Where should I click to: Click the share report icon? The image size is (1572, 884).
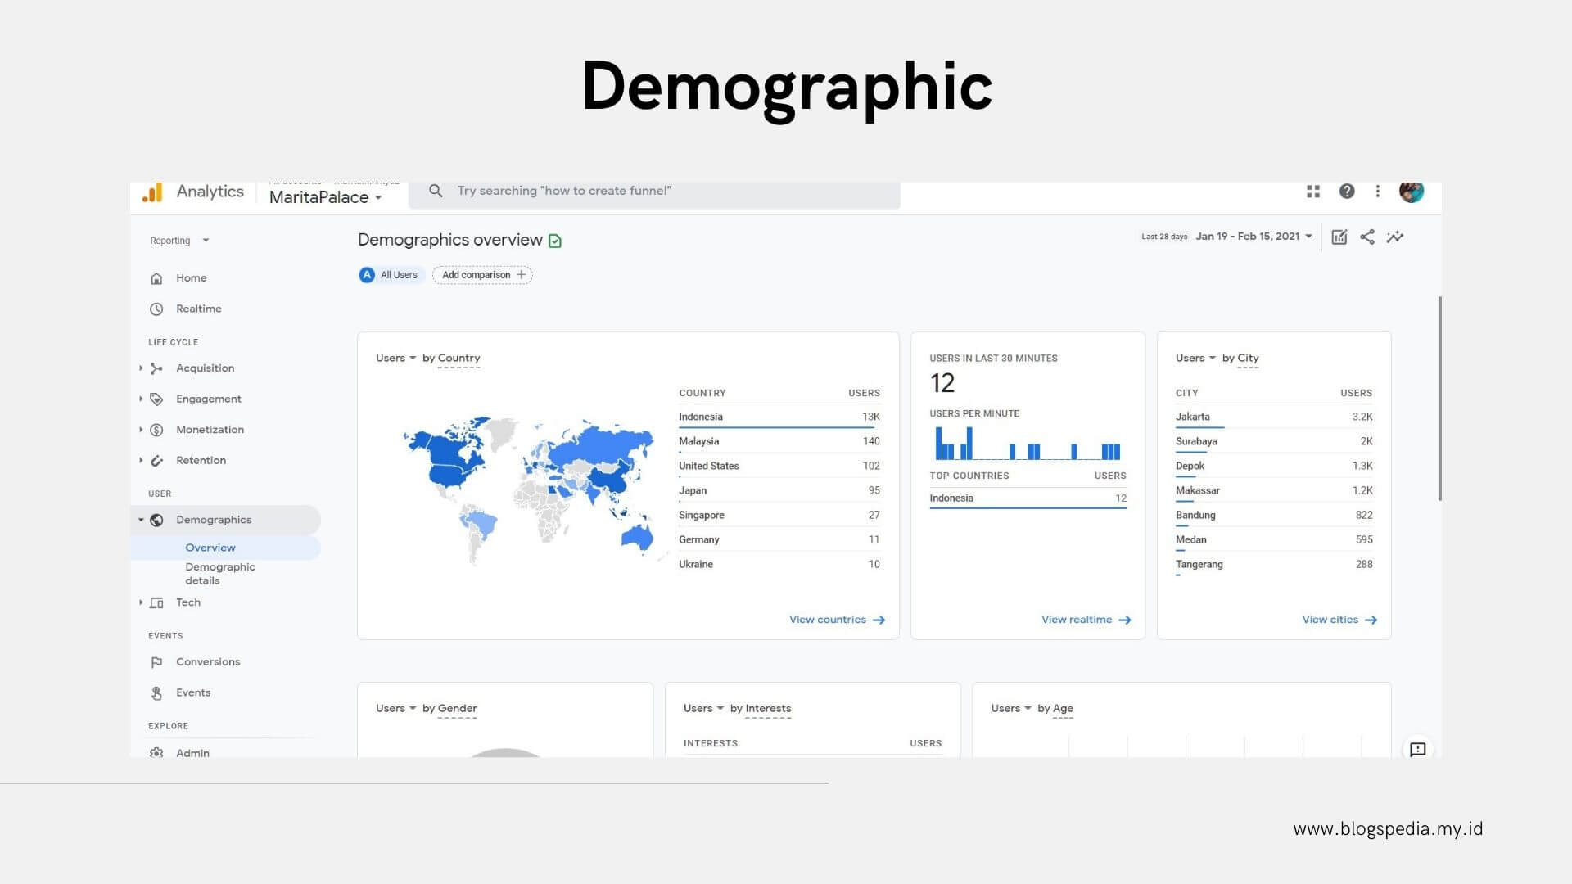pyautogui.click(x=1366, y=237)
